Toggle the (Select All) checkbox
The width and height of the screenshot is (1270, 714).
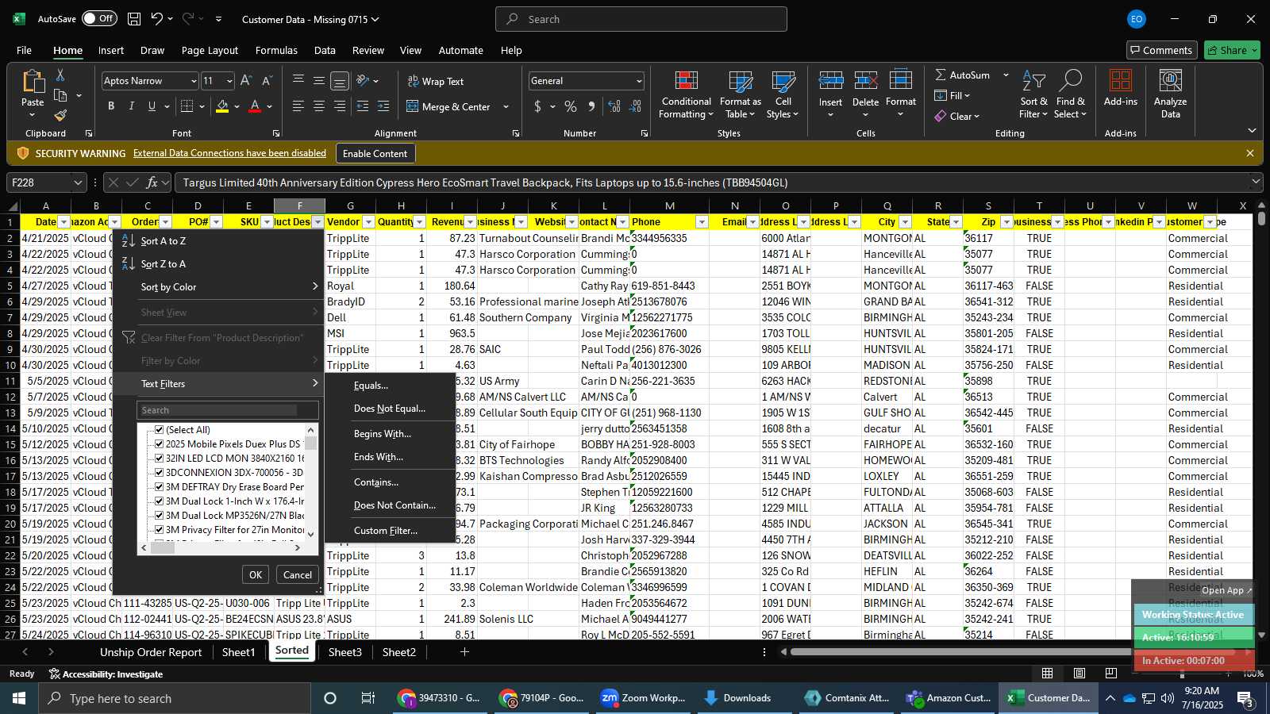coord(159,429)
